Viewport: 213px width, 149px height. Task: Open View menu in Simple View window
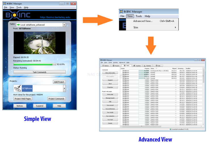[12, 7]
